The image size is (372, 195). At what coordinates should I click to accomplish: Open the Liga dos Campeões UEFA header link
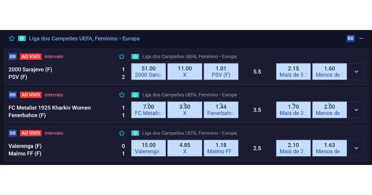[x=84, y=38]
